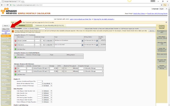Add new row to EBS Volumes table
Viewport: 170px width, 106px height.
[15, 74]
